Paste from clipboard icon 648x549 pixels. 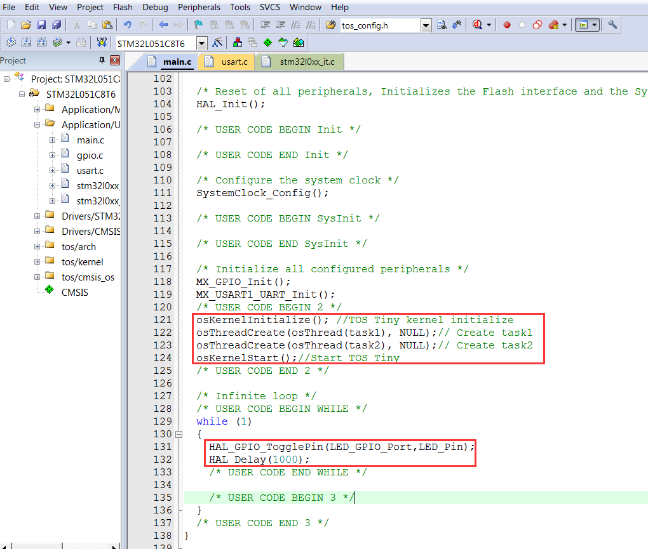pyautogui.click(x=107, y=25)
